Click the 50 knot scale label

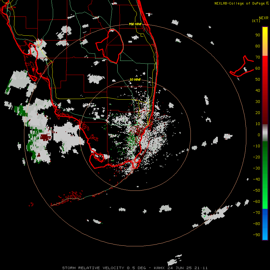pos(258,79)
